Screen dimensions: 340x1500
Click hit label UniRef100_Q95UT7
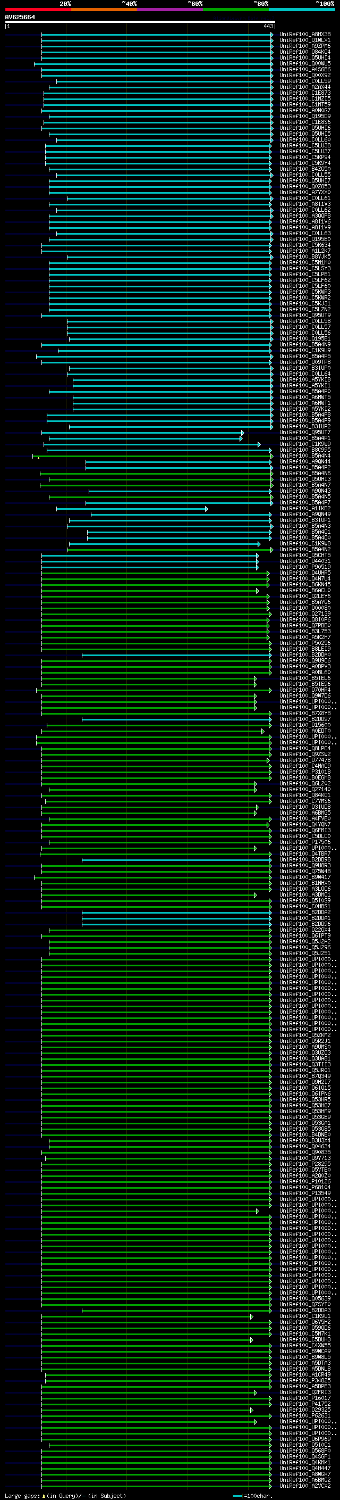(x=305, y=432)
